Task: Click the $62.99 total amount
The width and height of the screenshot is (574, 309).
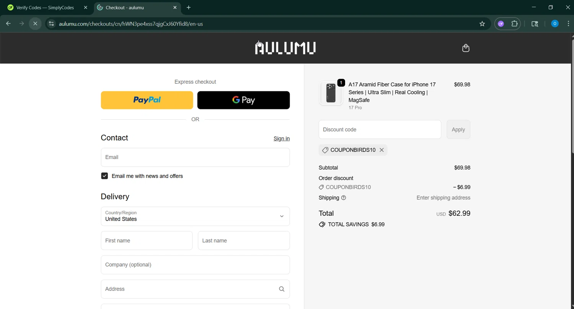Action: pyautogui.click(x=459, y=213)
